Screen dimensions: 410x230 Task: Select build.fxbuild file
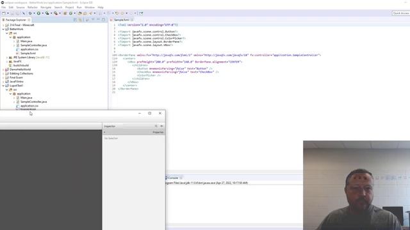coord(21,65)
